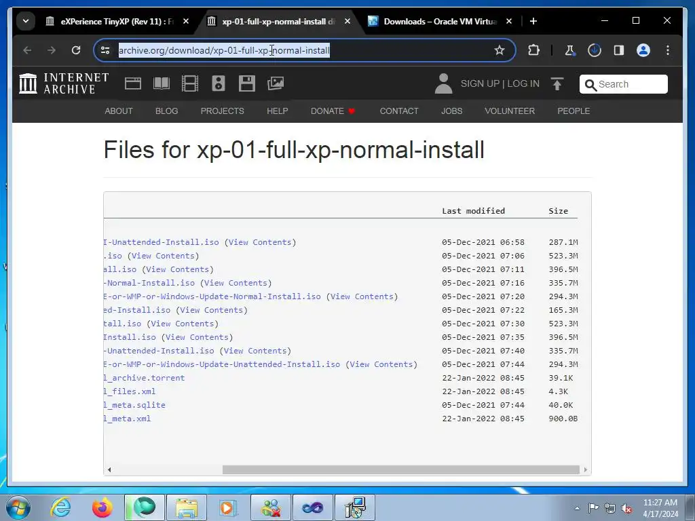695x521 pixels.
Task: Go to the Internet Archive home logo
Action: pyautogui.click(x=64, y=83)
